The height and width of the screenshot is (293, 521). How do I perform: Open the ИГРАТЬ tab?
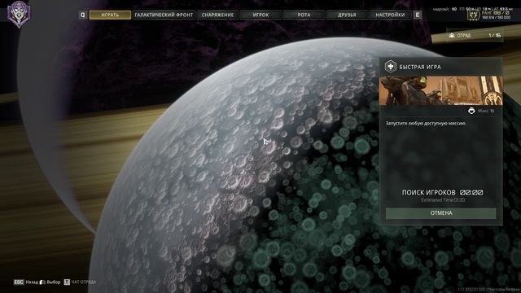click(110, 15)
